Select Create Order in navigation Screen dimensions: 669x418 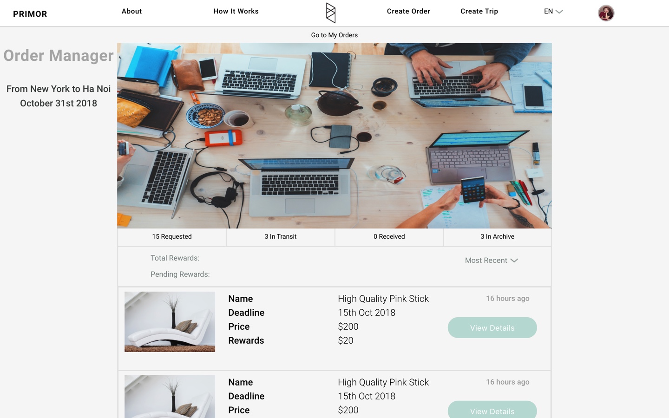408,11
